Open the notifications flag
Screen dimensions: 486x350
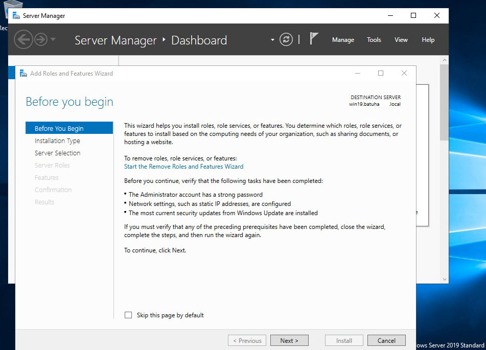point(314,39)
